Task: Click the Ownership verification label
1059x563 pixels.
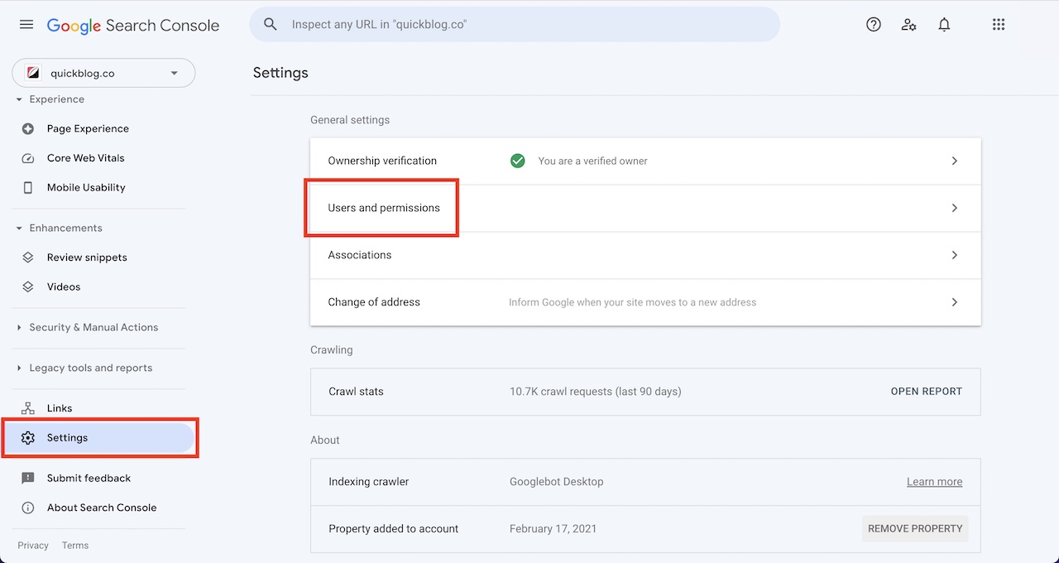Action: coord(382,161)
